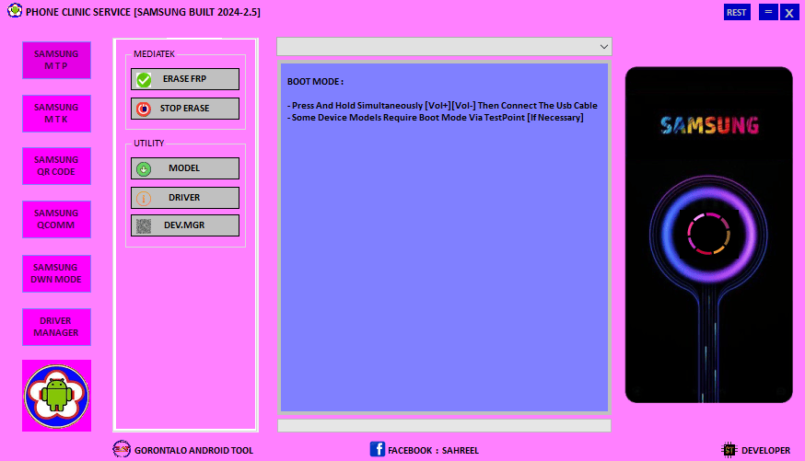
Task: Click the green checkmark Erase FRP icon
Action: [144, 79]
